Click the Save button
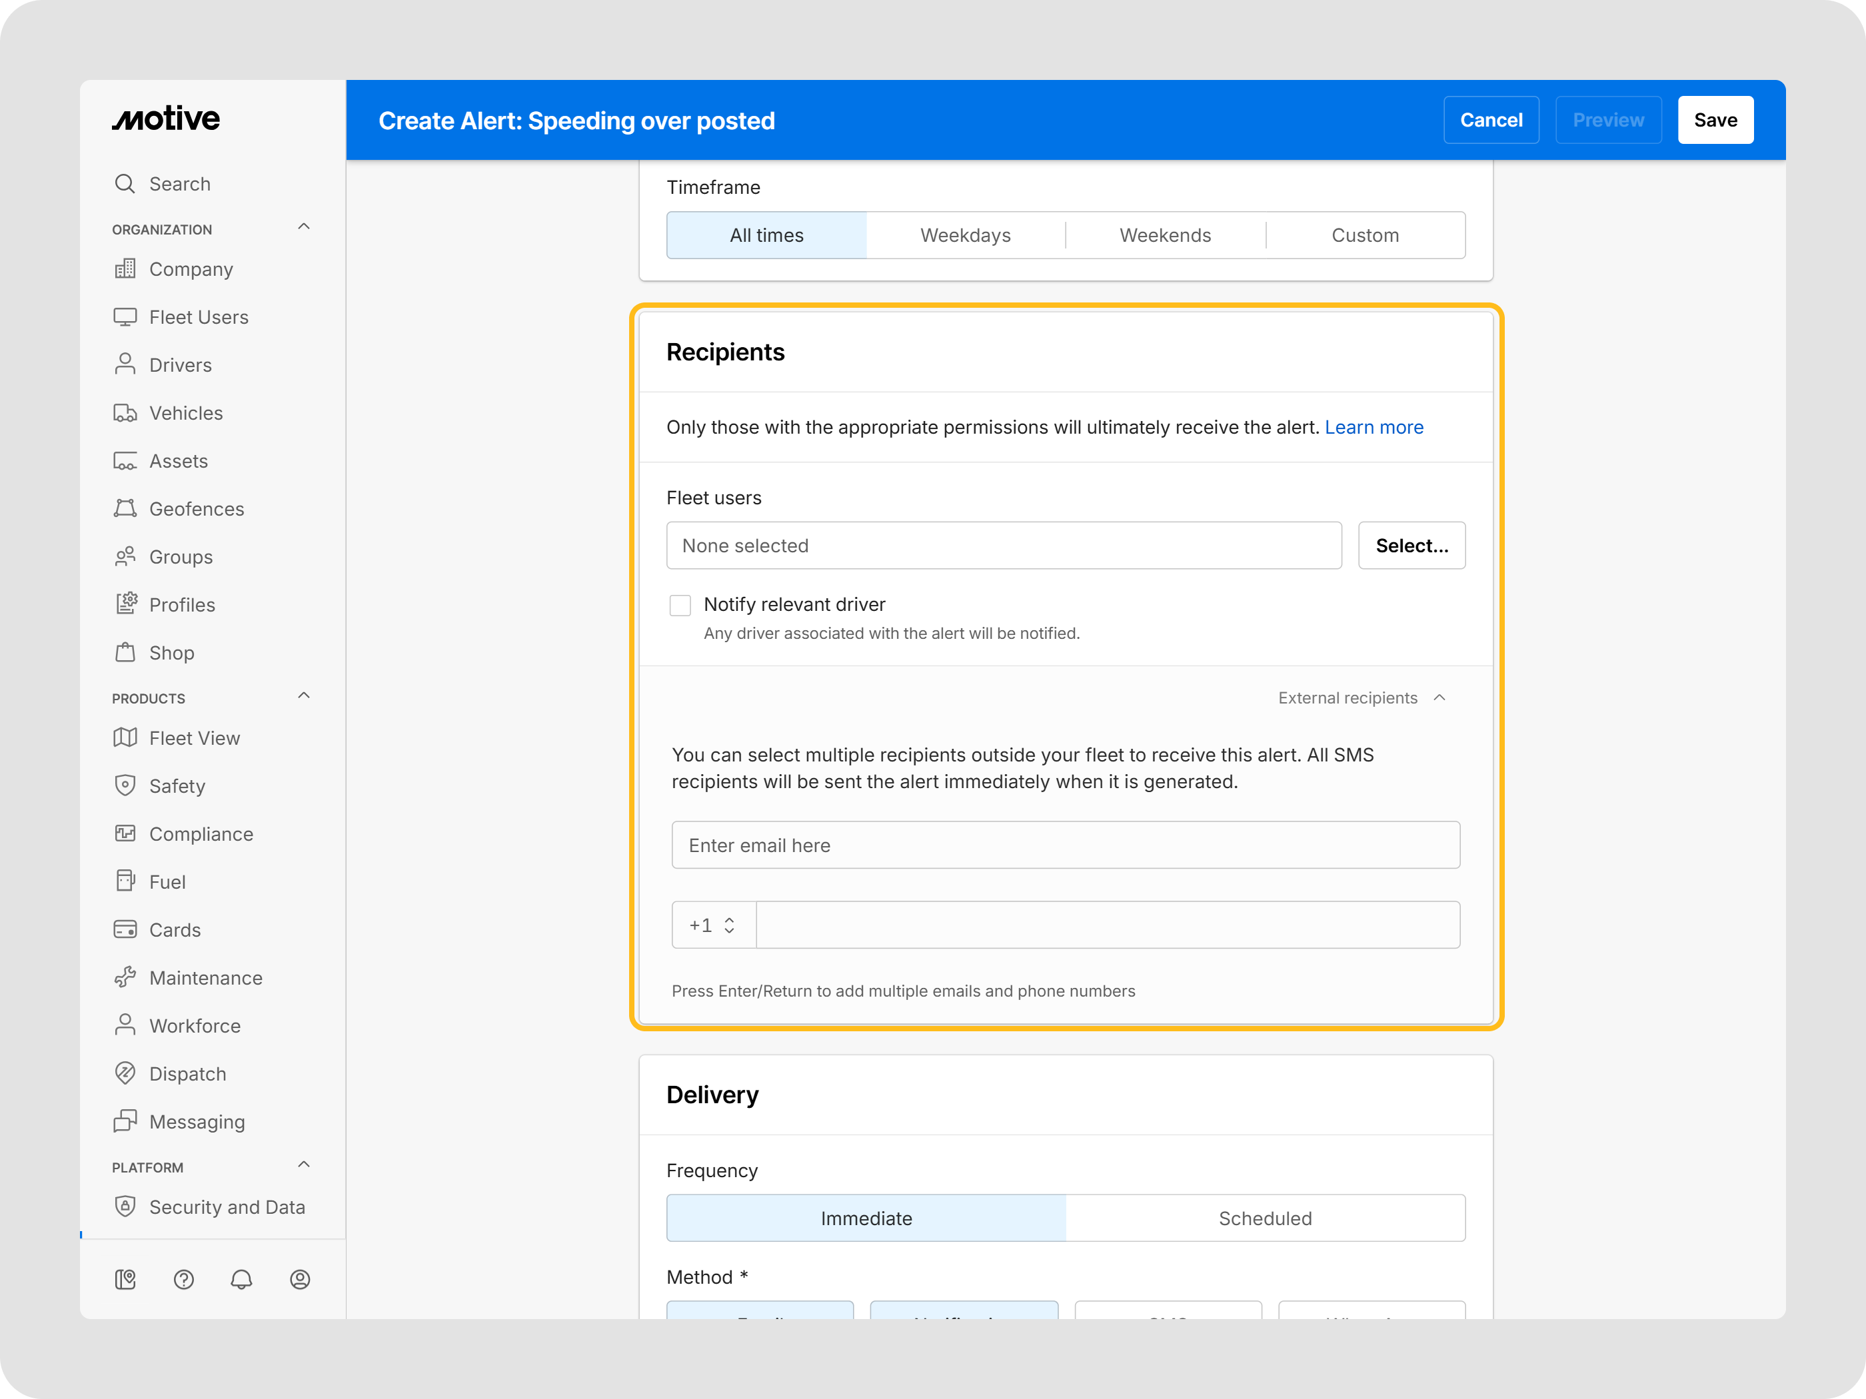This screenshot has height=1399, width=1866. point(1715,120)
